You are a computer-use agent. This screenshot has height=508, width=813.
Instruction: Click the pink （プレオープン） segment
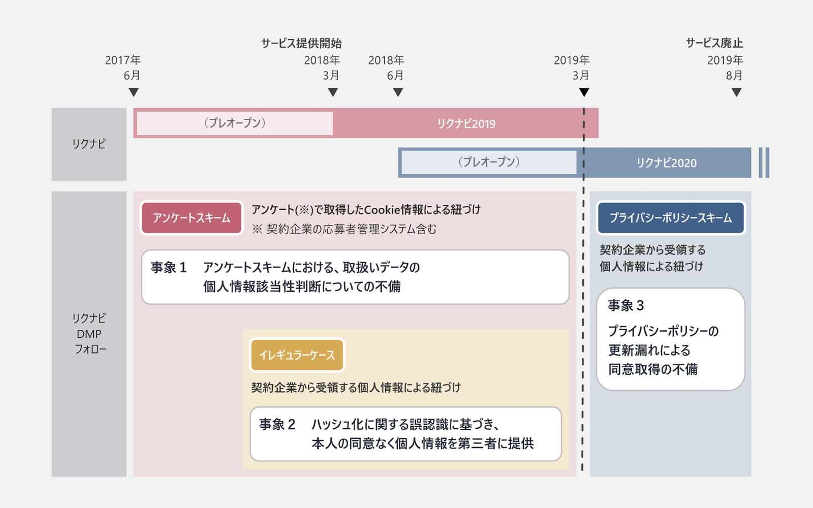click(x=235, y=123)
